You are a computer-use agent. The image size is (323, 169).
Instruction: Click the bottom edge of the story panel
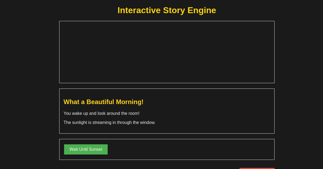click(167, 133)
